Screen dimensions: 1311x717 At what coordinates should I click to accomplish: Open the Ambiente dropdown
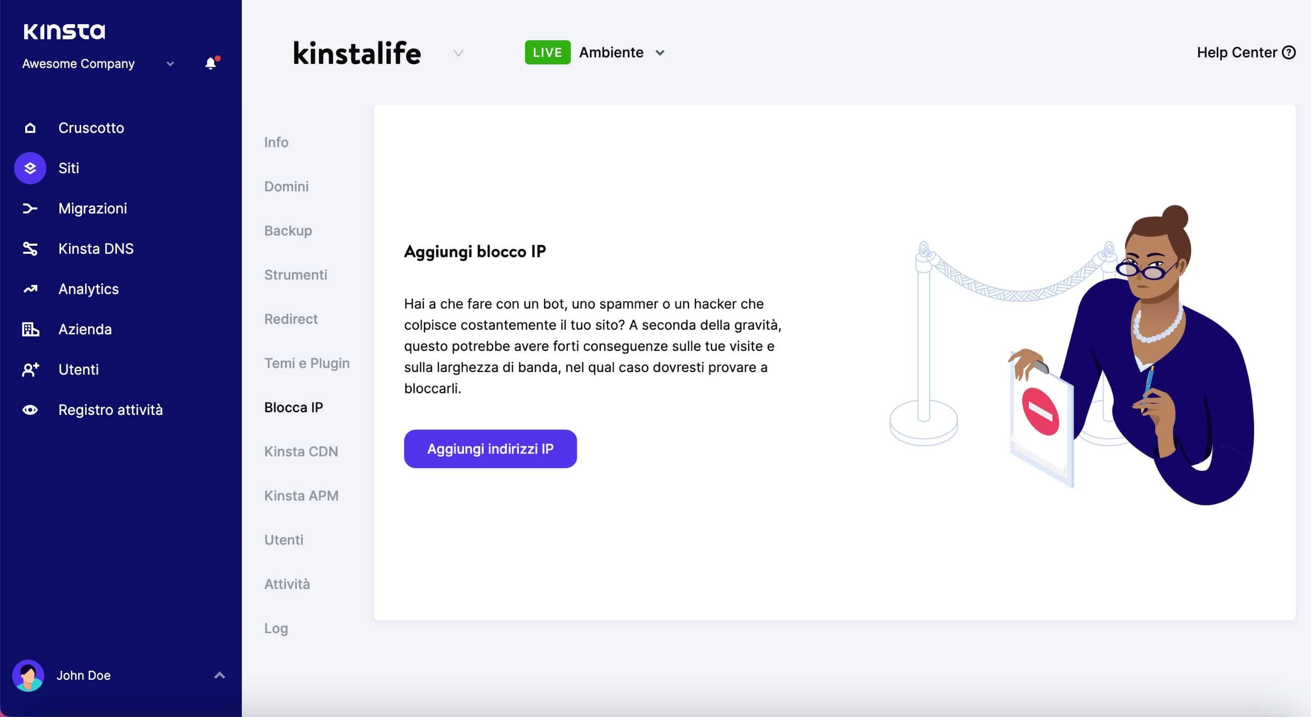click(660, 52)
